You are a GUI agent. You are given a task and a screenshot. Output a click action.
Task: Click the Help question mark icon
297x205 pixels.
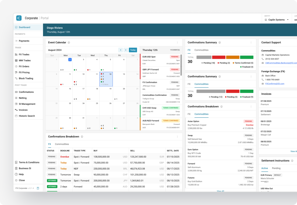tap(16, 174)
